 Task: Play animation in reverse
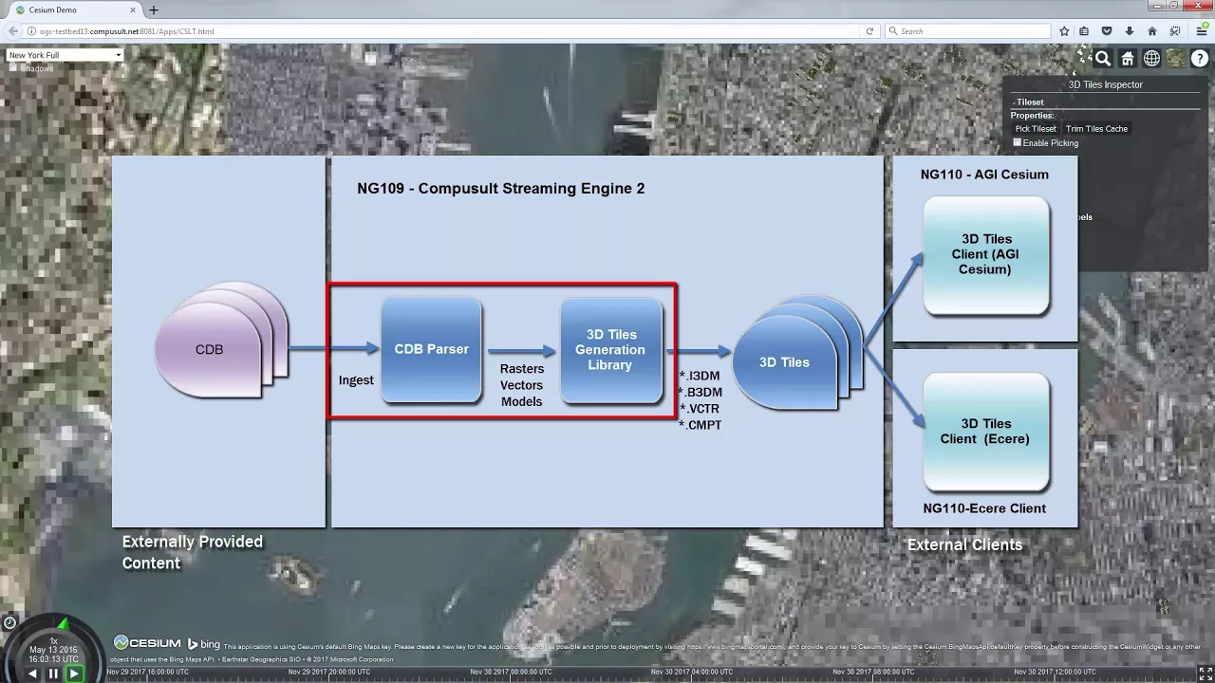pyautogui.click(x=32, y=674)
